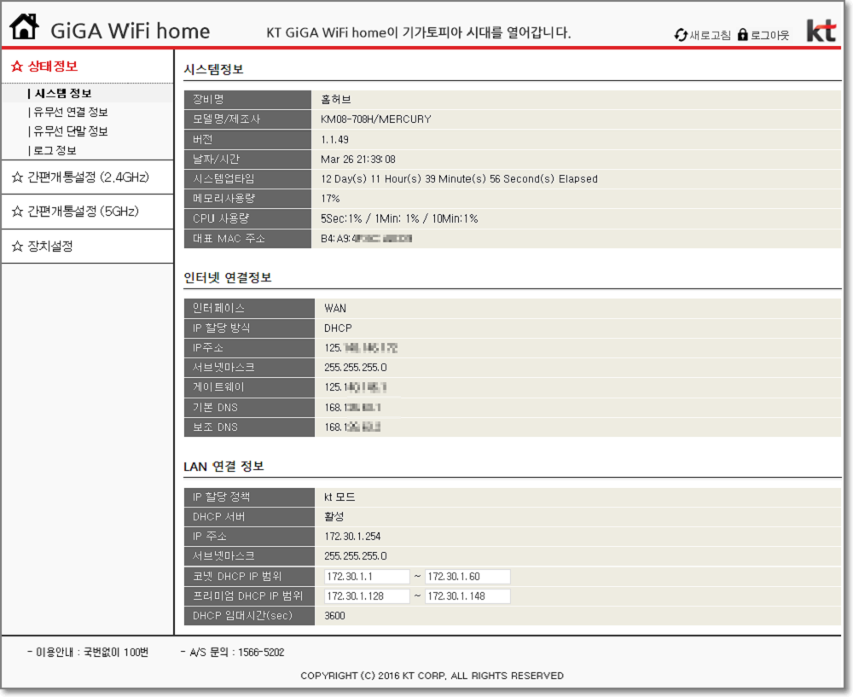Expand 간편개통설정 (5GHz) menu
The height and width of the screenshot is (697, 853).
pos(84,211)
